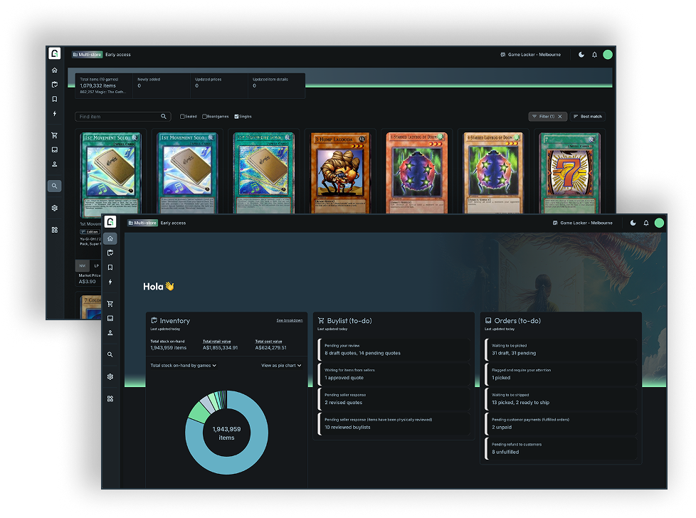Viewport: 696px width, 518px height.
Task: Open the Filter (1) button
Action: 543,116
